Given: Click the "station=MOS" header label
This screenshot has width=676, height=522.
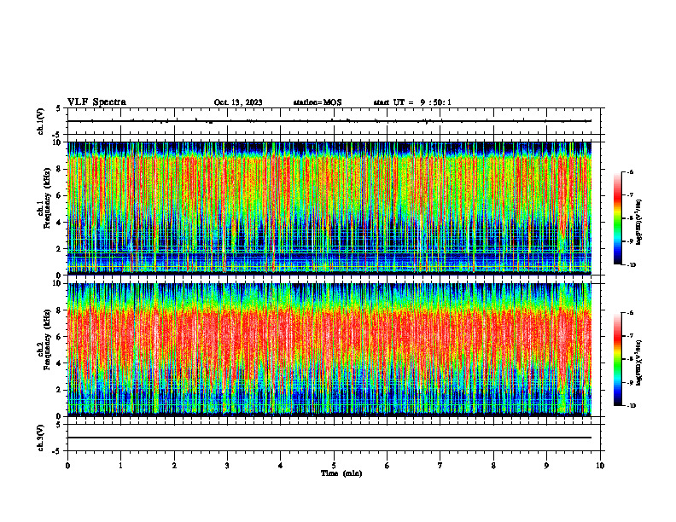Looking at the screenshot, I should click(318, 102).
